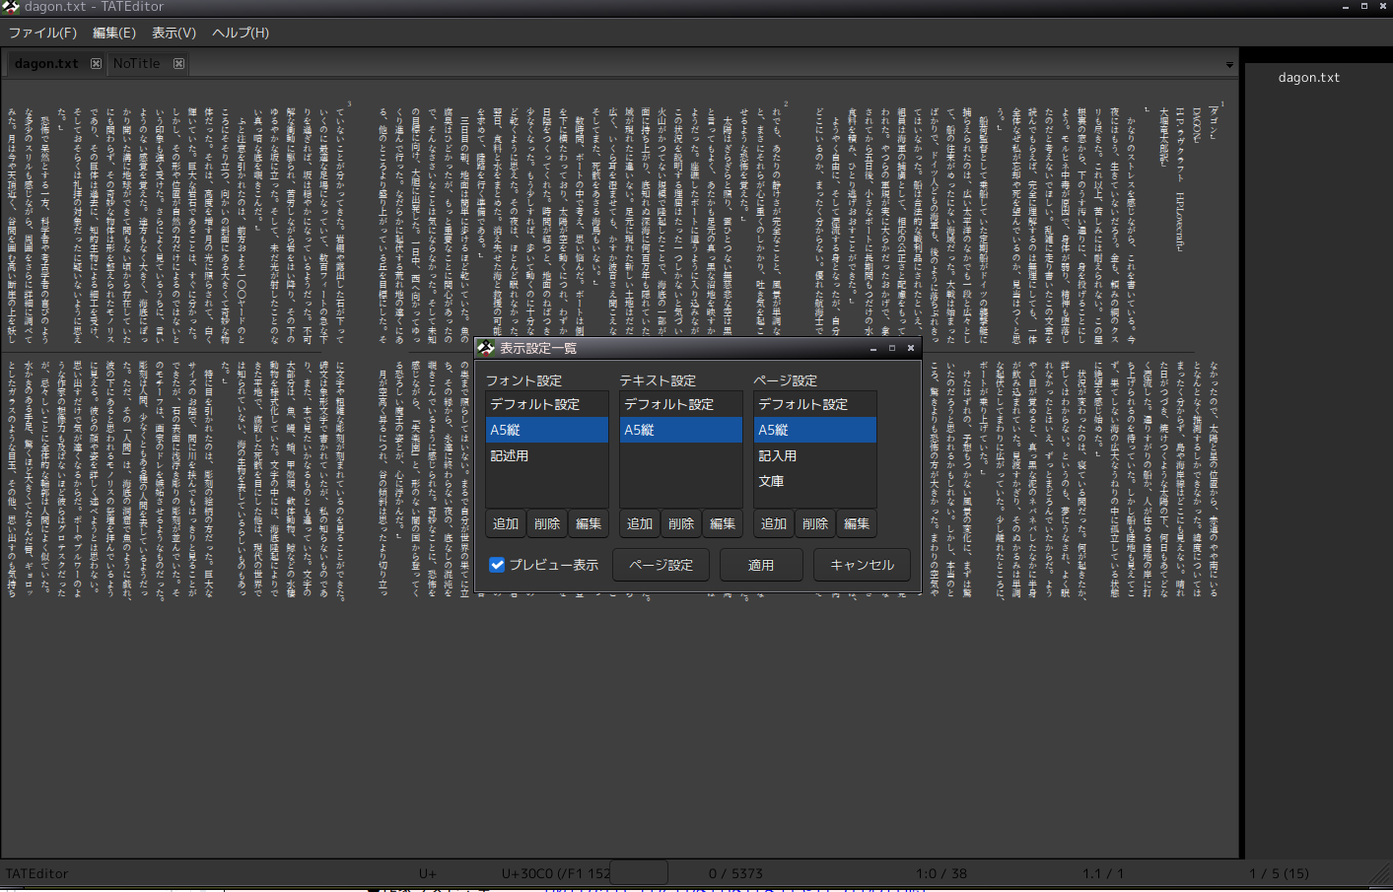Click 編集 under the テキスト設定 list
The width and height of the screenshot is (1393, 892).
[723, 523]
